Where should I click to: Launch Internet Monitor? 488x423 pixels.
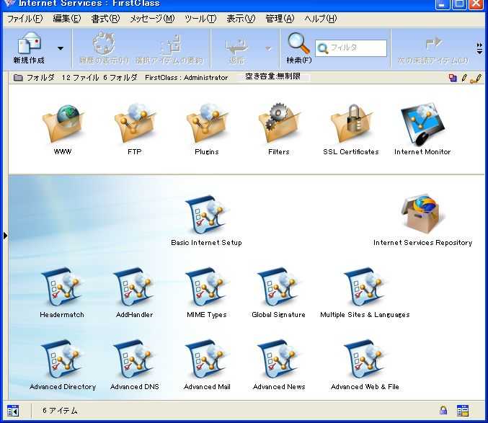(x=422, y=125)
